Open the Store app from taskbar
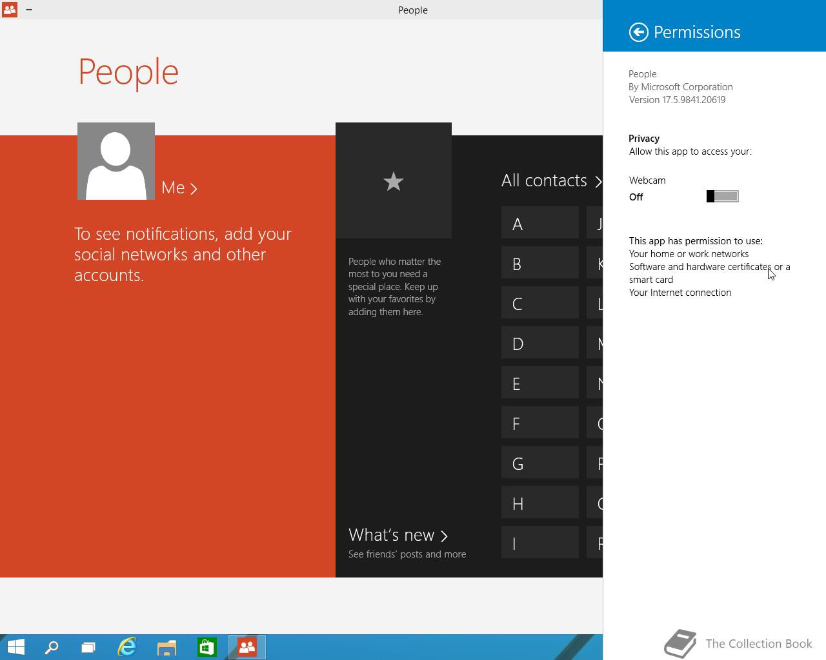Viewport: 826px width, 660px height. click(206, 647)
